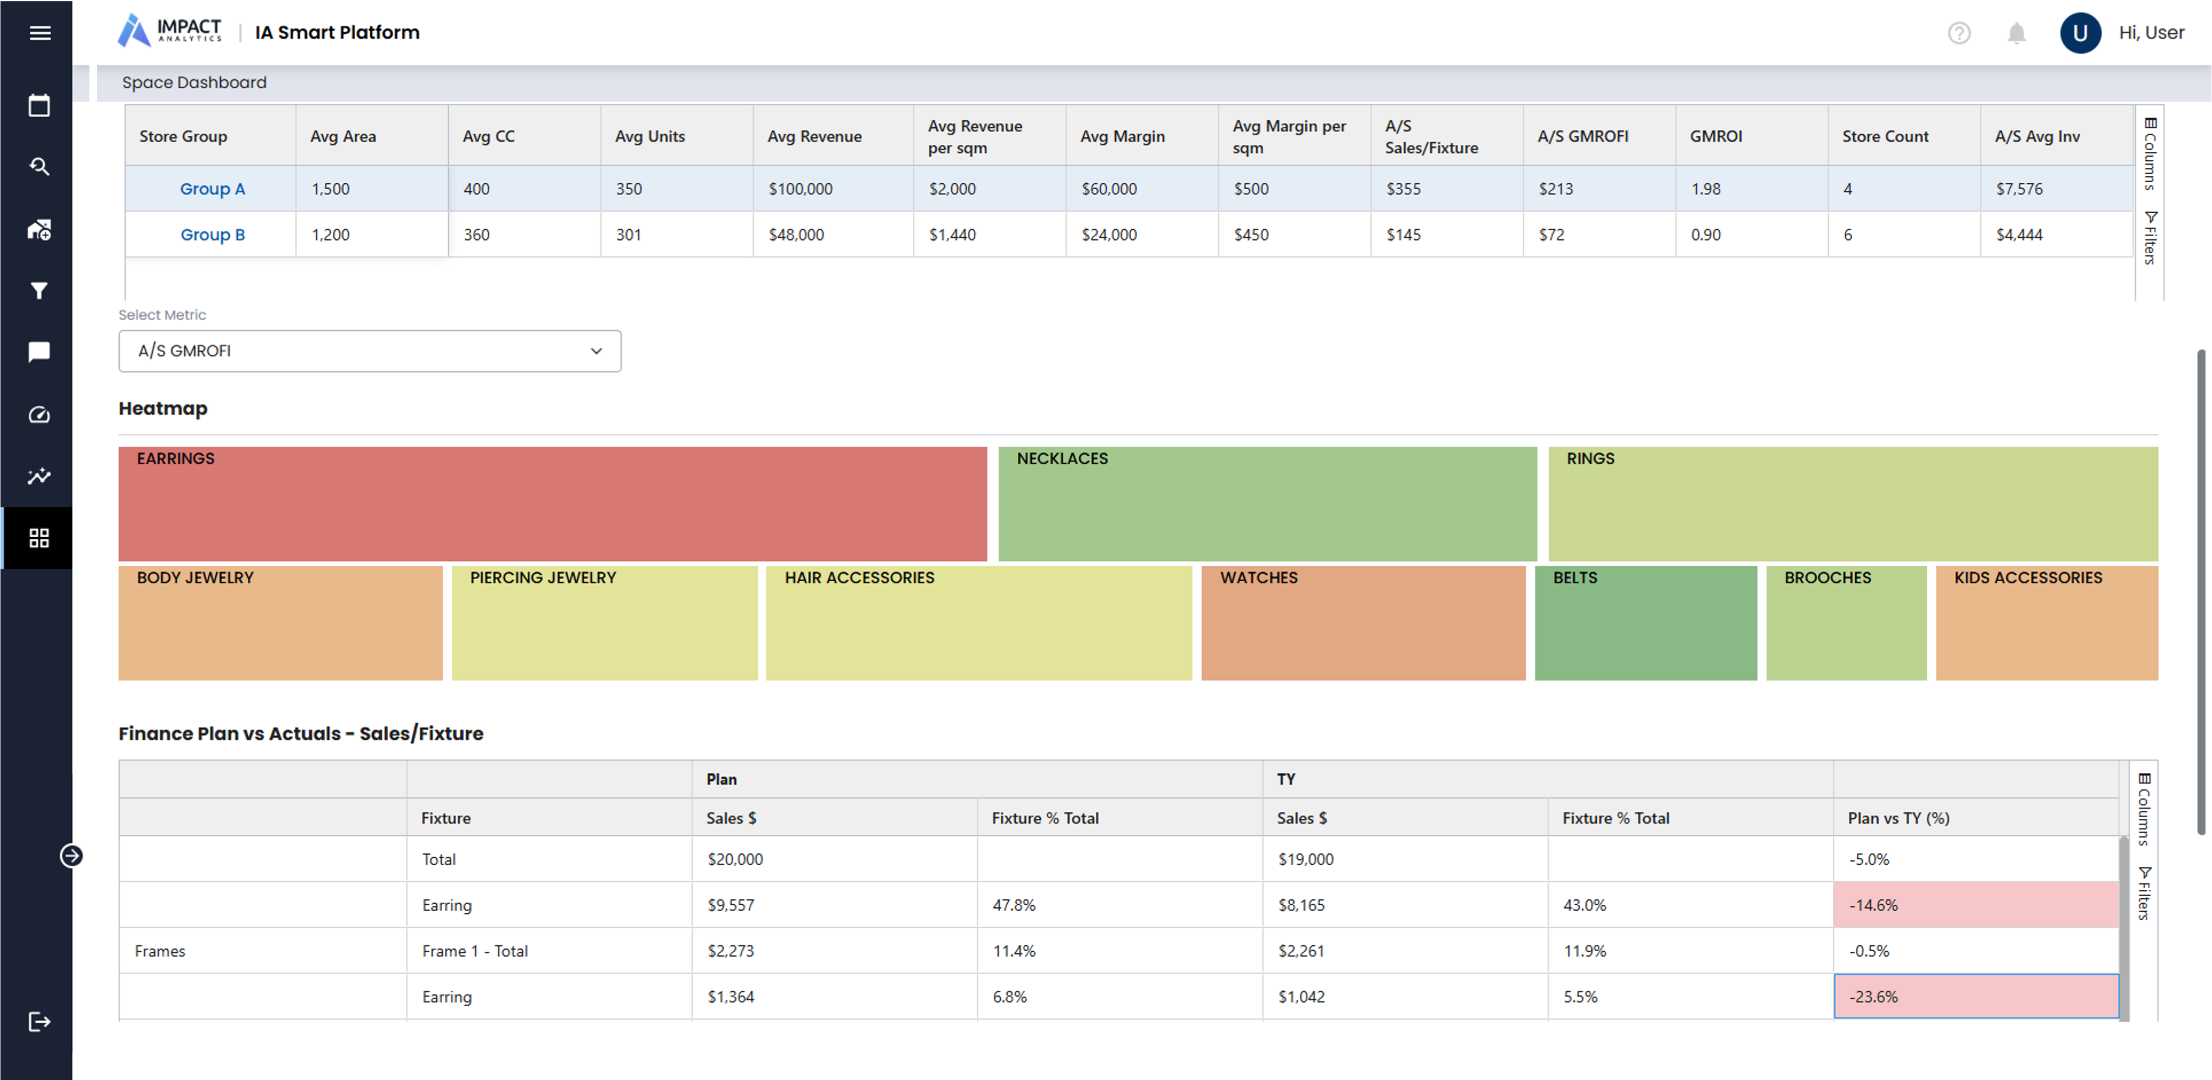Open the chat message sidebar icon
This screenshot has width=2212, height=1080.
coord(39,352)
